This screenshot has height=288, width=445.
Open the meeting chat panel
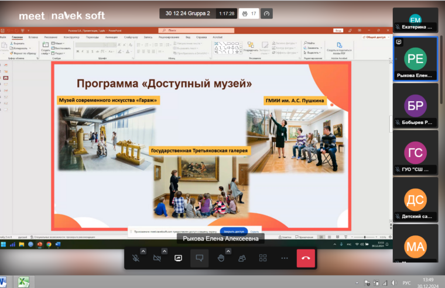pos(199,258)
